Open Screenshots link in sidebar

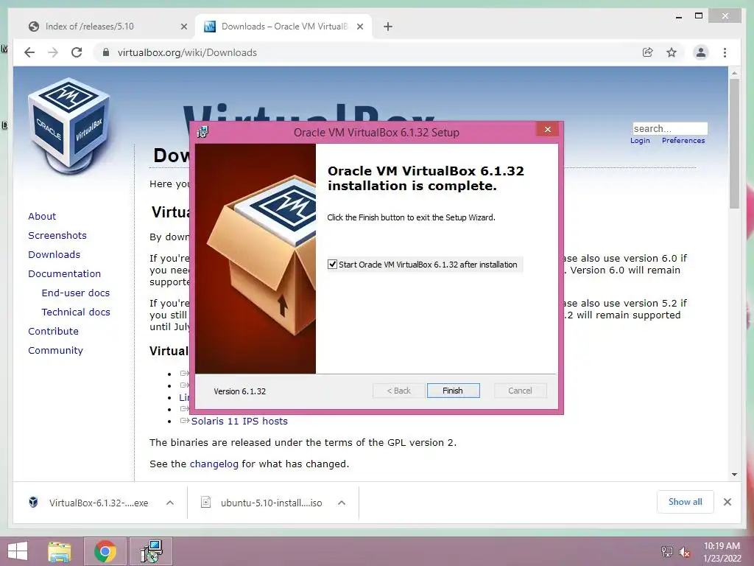pyautogui.click(x=57, y=235)
